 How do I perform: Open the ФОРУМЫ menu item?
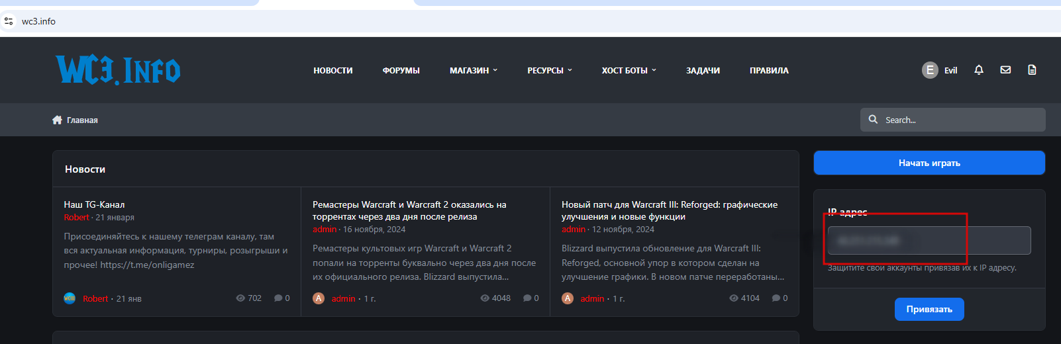pos(401,70)
